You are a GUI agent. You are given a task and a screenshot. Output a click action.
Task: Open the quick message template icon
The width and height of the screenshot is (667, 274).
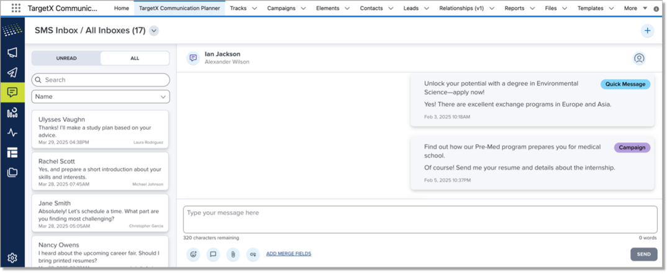pos(213,255)
